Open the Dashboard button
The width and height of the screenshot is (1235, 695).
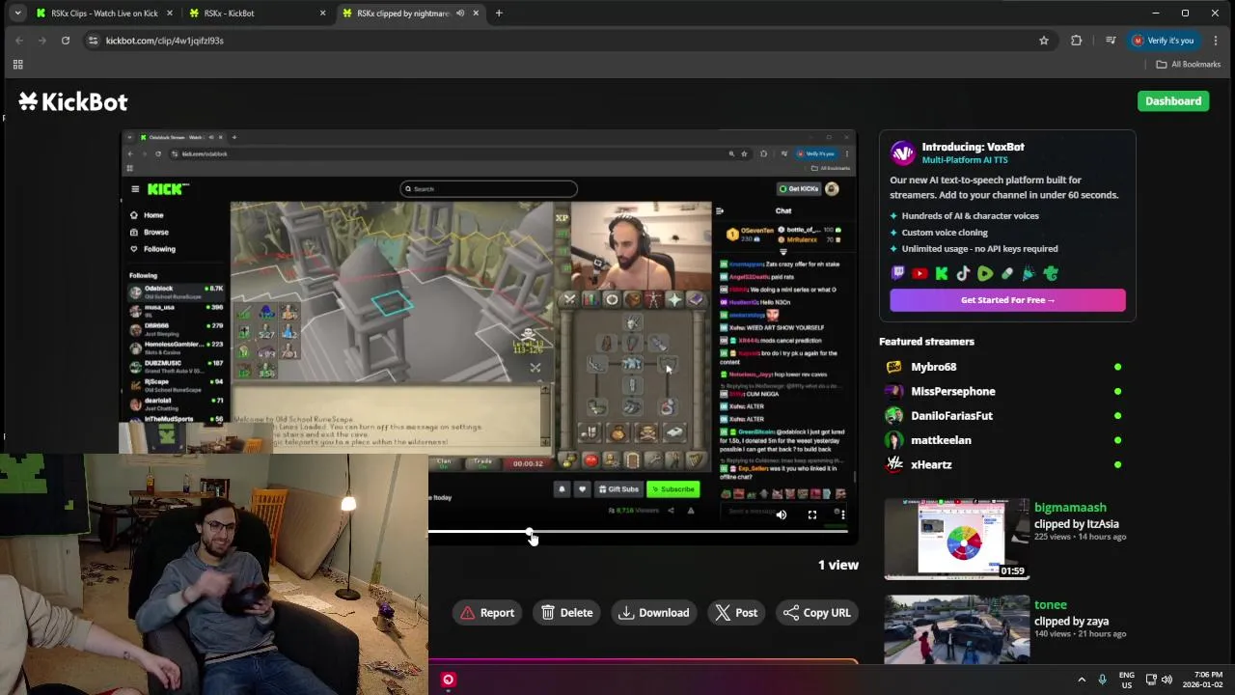(x=1173, y=101)
